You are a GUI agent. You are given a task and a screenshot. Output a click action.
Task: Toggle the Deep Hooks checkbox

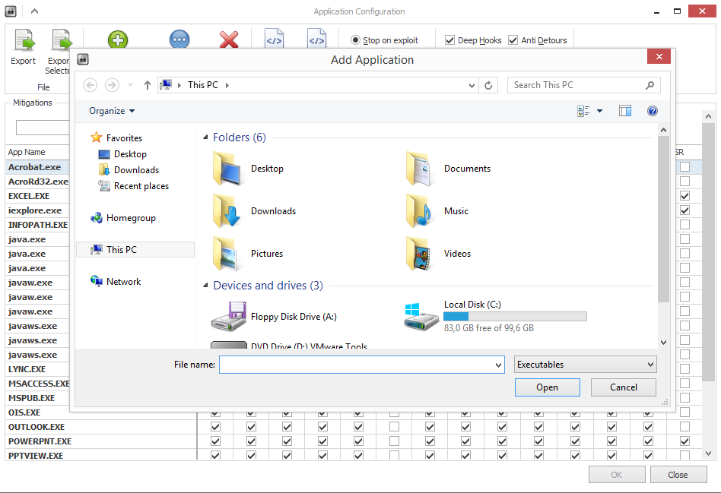coord(449,40)
